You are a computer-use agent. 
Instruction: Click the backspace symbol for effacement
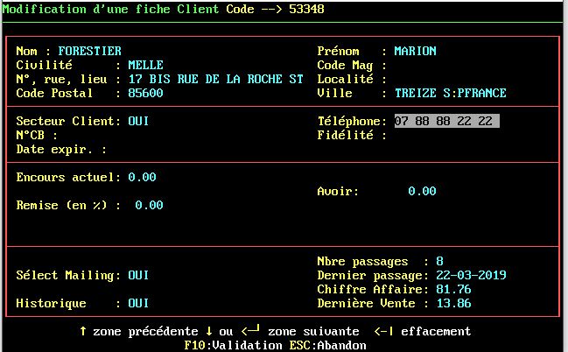(x=382, y=332)
